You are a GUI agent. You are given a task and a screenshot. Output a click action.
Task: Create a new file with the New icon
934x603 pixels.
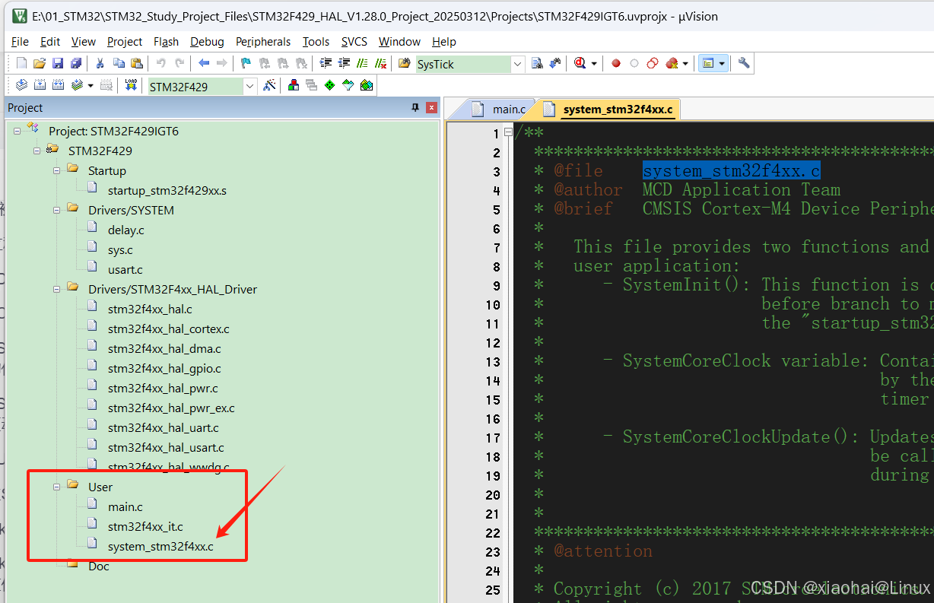tap(21, 63)
